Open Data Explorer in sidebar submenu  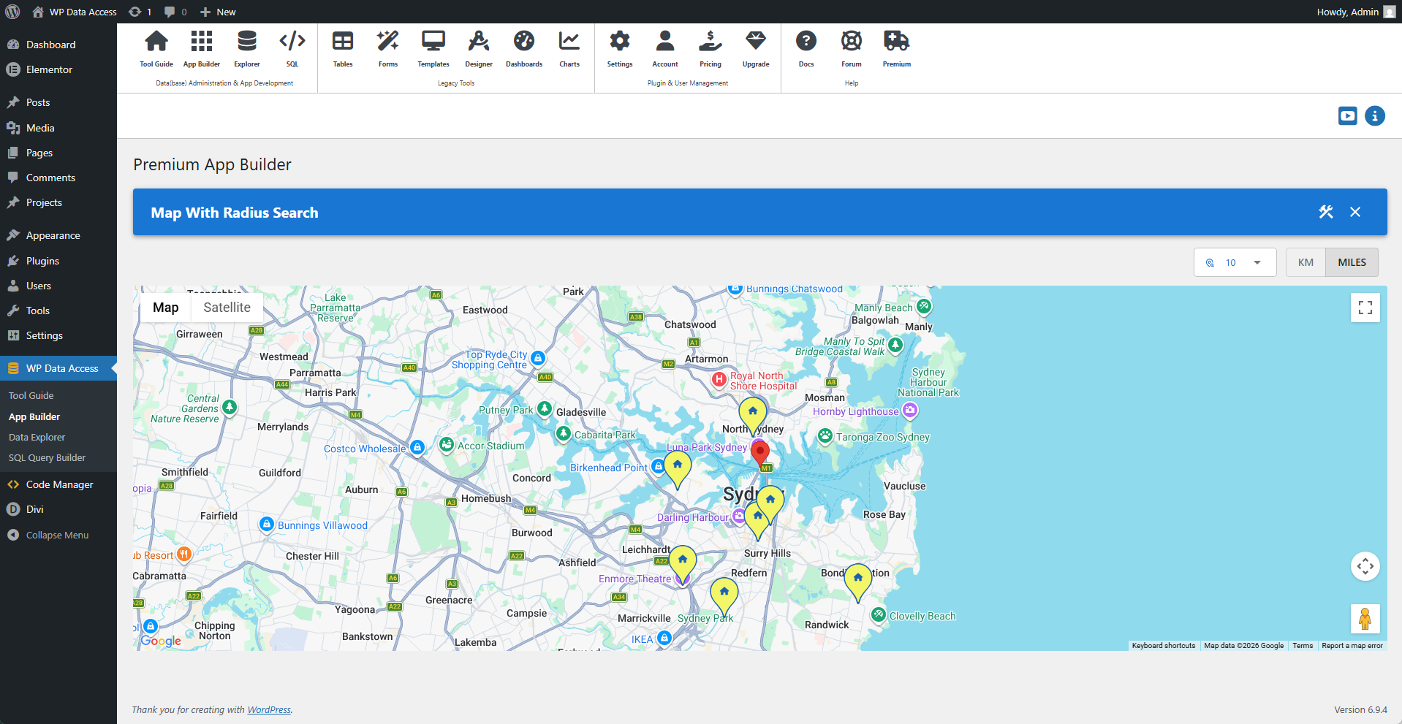click(37, 437)
